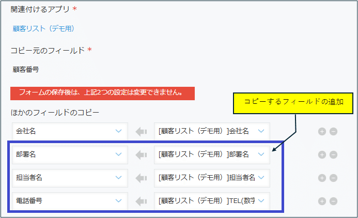Open the [顧客リスト(デモ用)]会社名 source dropdown

[212, 131]
